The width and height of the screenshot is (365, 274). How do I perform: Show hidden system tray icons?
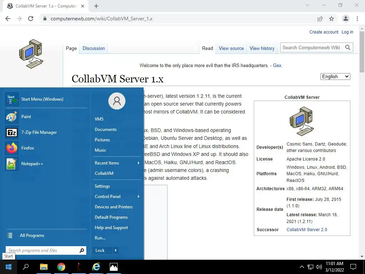tap(302, 267)
